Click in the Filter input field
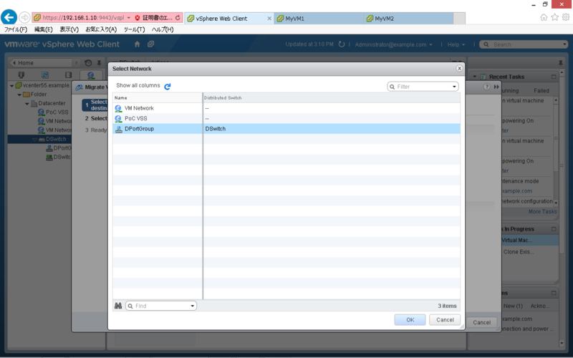The height and width of the screenshot is (358, 573). 423,87
